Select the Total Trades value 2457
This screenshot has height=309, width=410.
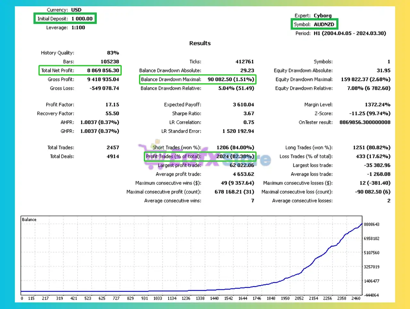(x=113, y=148)
